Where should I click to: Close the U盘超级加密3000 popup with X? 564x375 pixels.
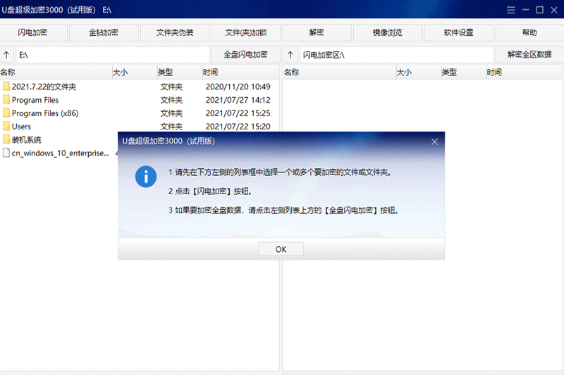434,141
